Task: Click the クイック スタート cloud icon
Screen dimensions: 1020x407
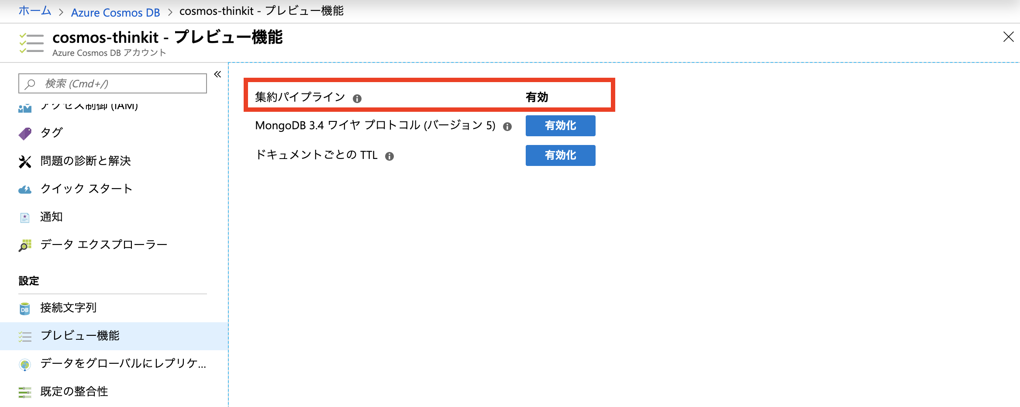Action: tap(25, 190)
